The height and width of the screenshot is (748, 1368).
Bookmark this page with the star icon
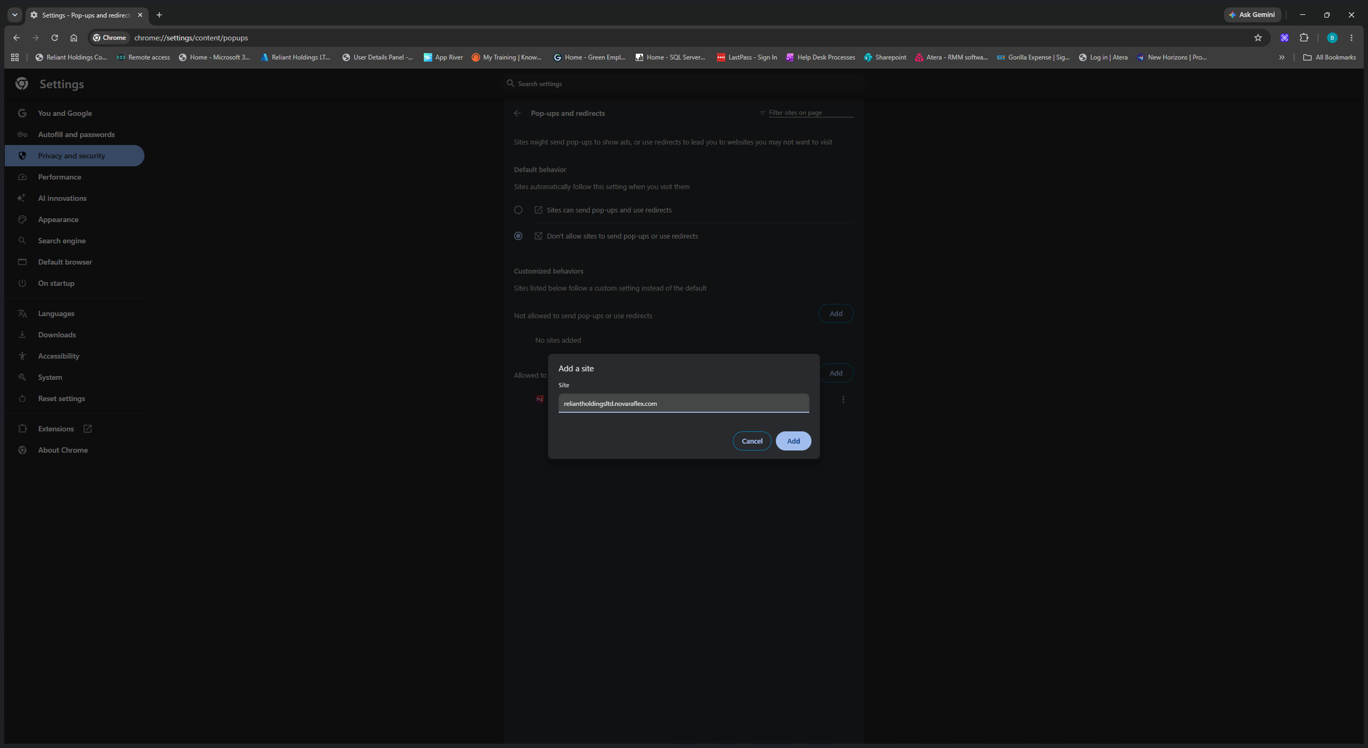click(x=1258, y=38)
